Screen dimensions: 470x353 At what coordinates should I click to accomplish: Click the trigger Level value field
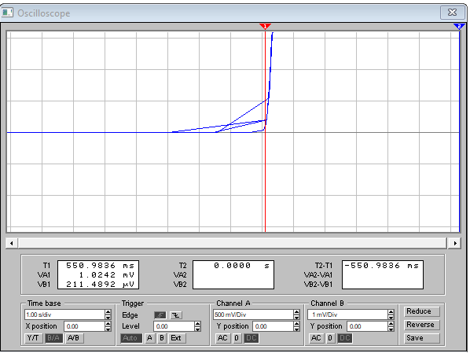click(x=174, y=326)
